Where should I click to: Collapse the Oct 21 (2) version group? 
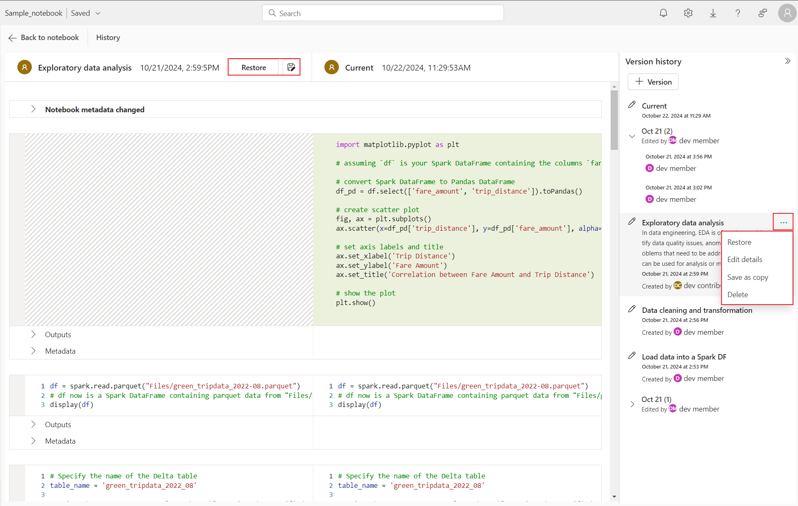pos(632,136)
